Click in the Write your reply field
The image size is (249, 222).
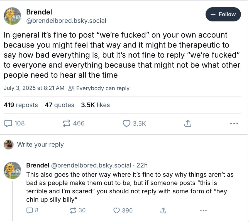click(x=40, y=144)
